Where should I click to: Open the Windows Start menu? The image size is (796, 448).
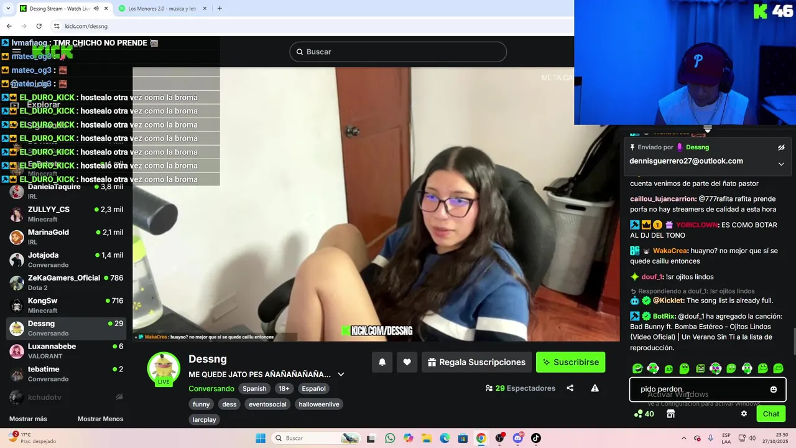pos(261,438)
